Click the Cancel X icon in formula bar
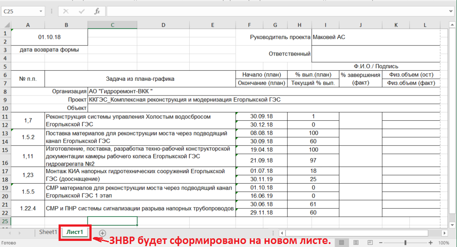This screenshot has width=457, height=247. pos(66,11)
